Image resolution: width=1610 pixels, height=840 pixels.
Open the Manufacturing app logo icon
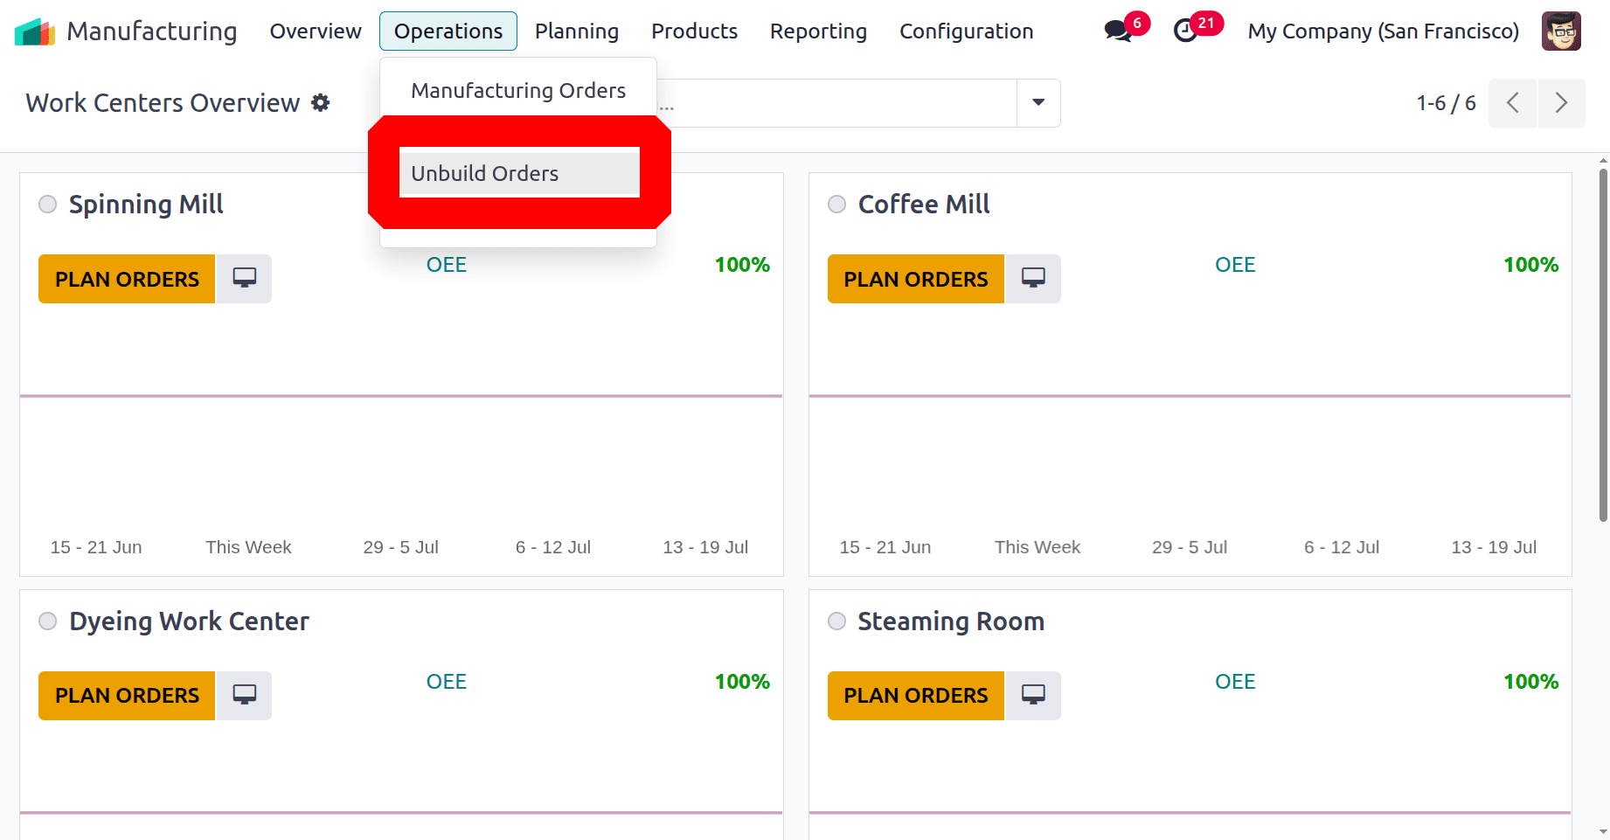pos(35,31)
